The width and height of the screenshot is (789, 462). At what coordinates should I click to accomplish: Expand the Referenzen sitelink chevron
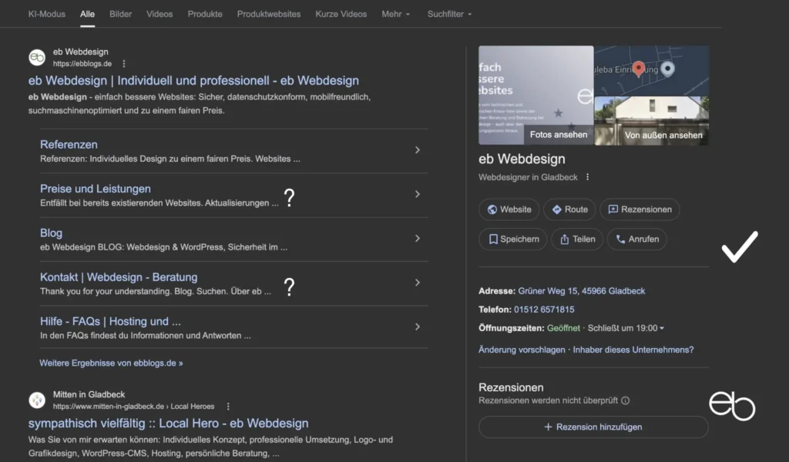pyautogui.click(x=418, y=150)
